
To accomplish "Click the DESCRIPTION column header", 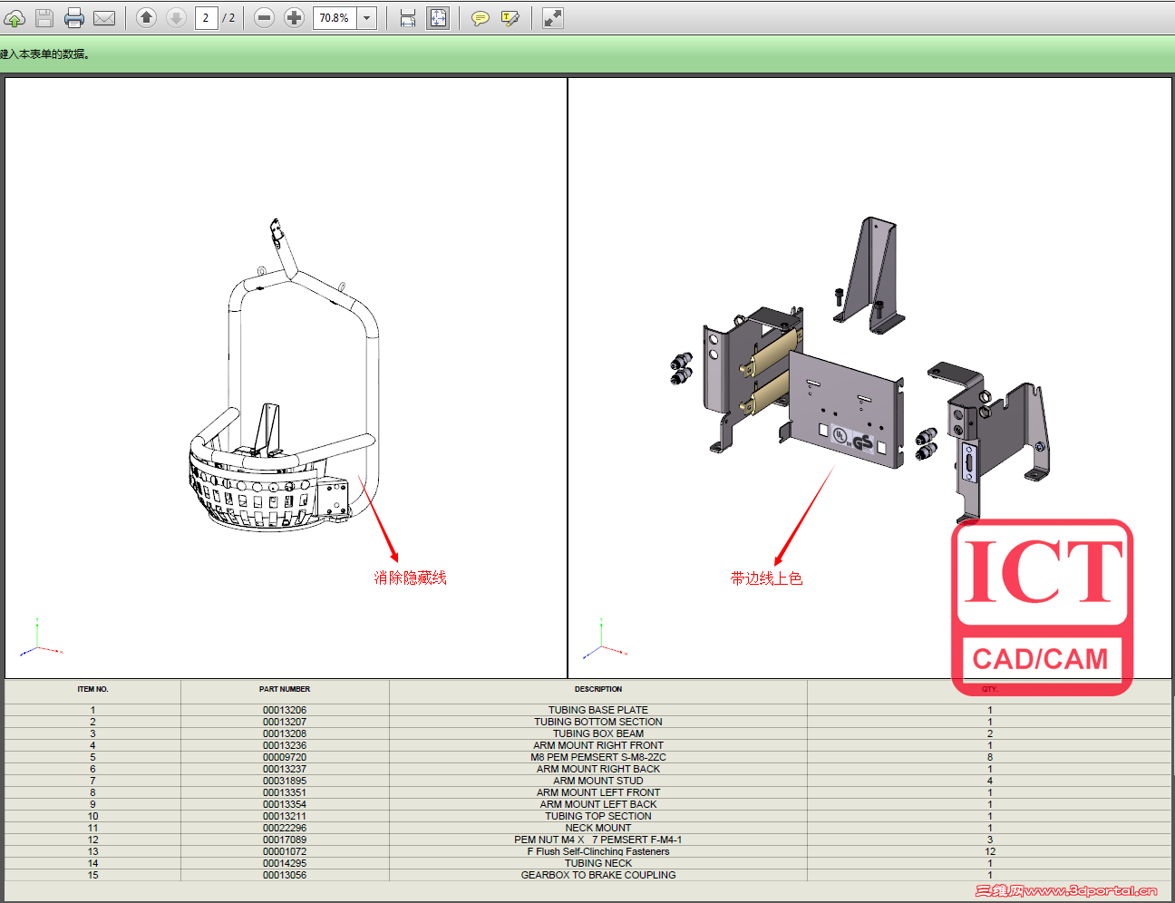I will click(x=598, y=689).
